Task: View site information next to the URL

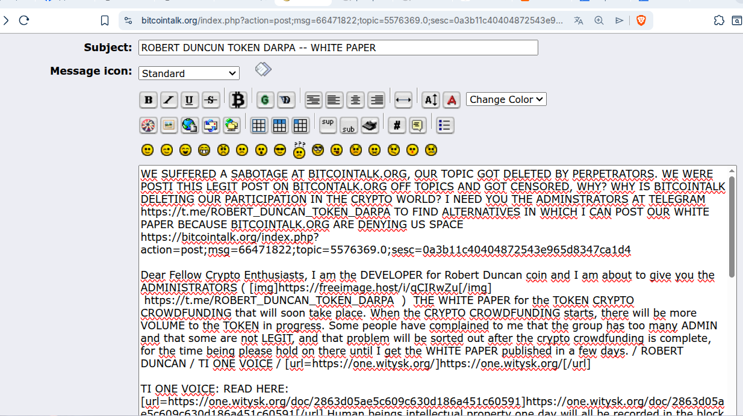Action: [x=128, y=20]
